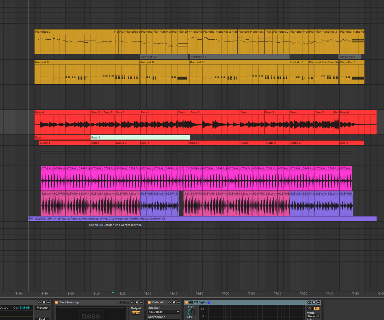Click the EQ Eight hot-swap preset icon
Image resolution: width=384 pixels, height=320 pixels.
click(309, 302)
